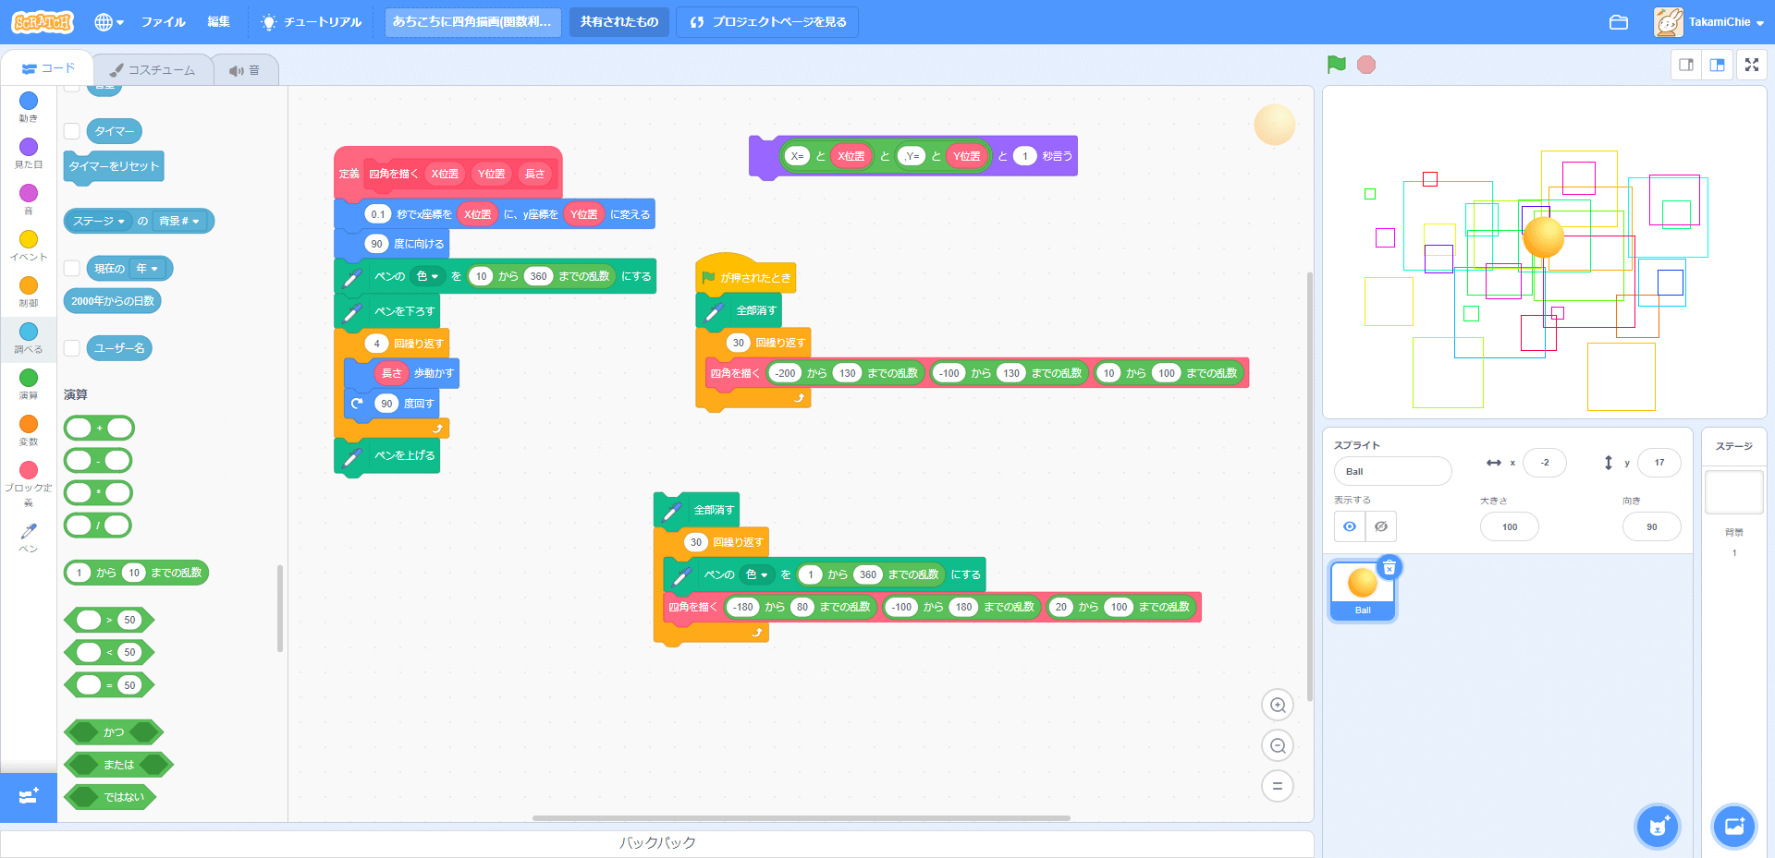Open the year dropdown in current block
This screenshot has height=858, width=1775.
[x=148, y=269]
